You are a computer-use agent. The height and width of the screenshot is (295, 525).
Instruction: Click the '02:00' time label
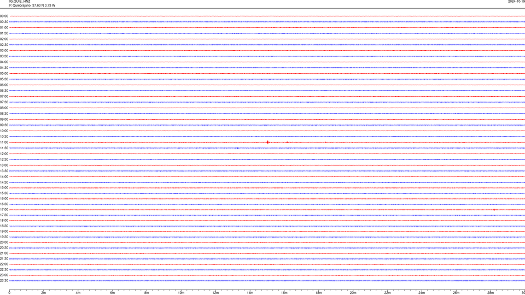click(4, 39)
